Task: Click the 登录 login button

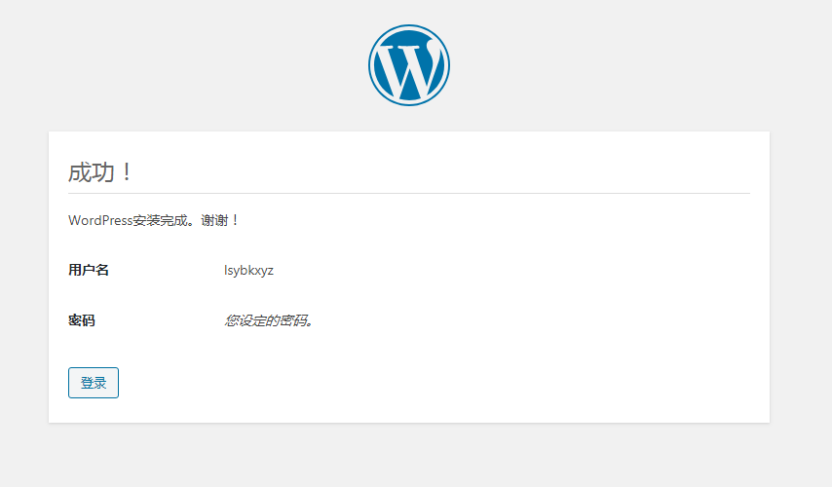Action: click(x=94, y=383)
